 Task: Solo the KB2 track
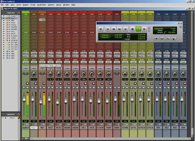165,88
